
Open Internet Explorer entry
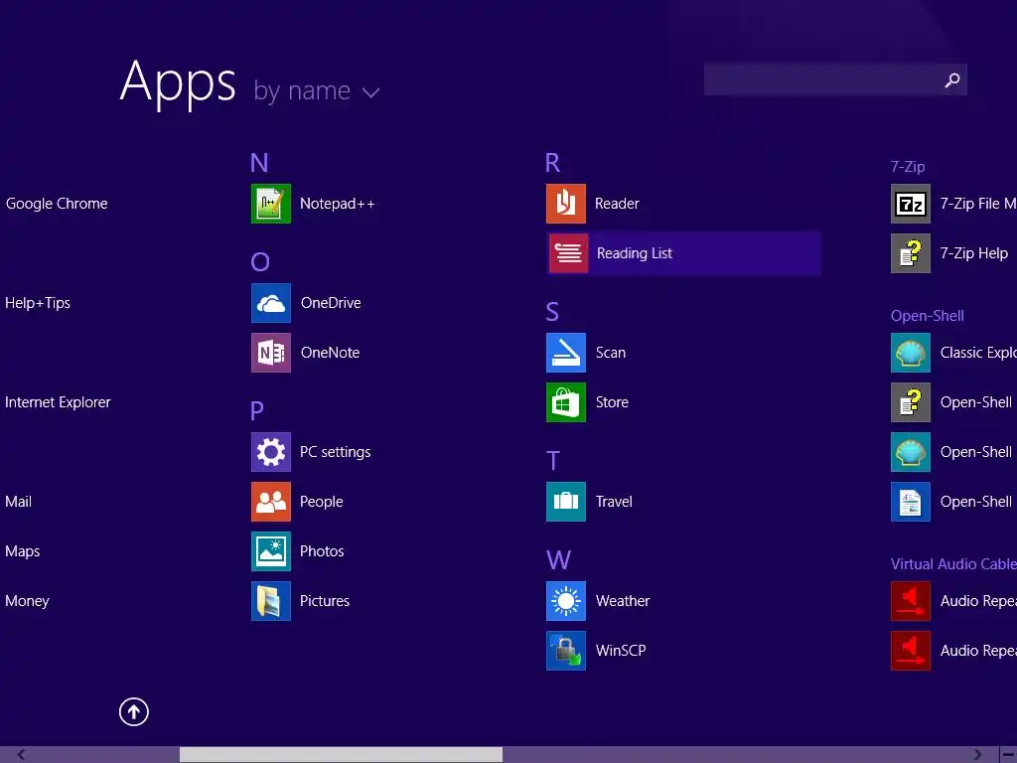pyautogui.click(x=58, y=402)
